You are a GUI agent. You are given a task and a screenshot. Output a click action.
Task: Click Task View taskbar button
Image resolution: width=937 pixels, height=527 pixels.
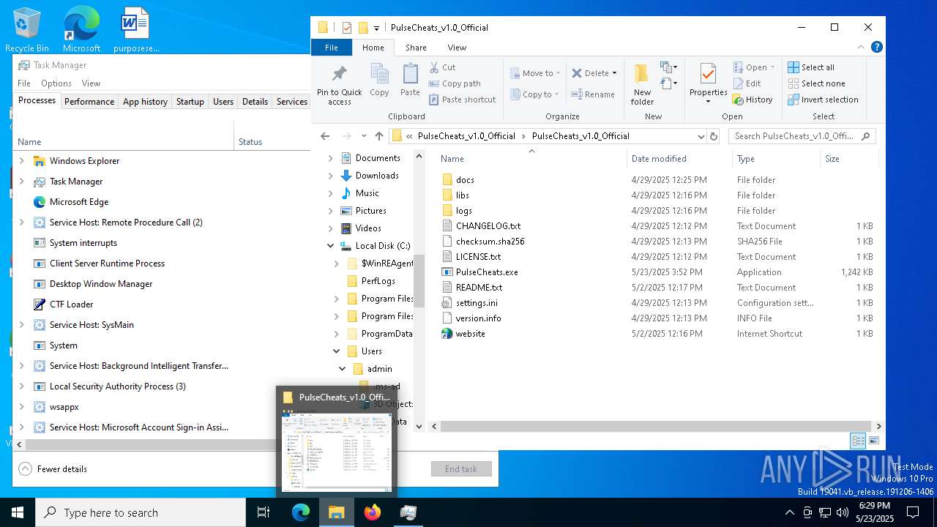[264, 512]
